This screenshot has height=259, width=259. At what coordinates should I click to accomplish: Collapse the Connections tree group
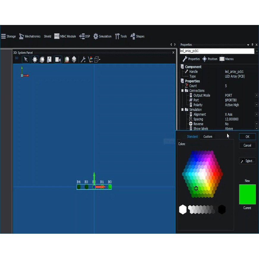pyautogui.click(x=183, y=91)
